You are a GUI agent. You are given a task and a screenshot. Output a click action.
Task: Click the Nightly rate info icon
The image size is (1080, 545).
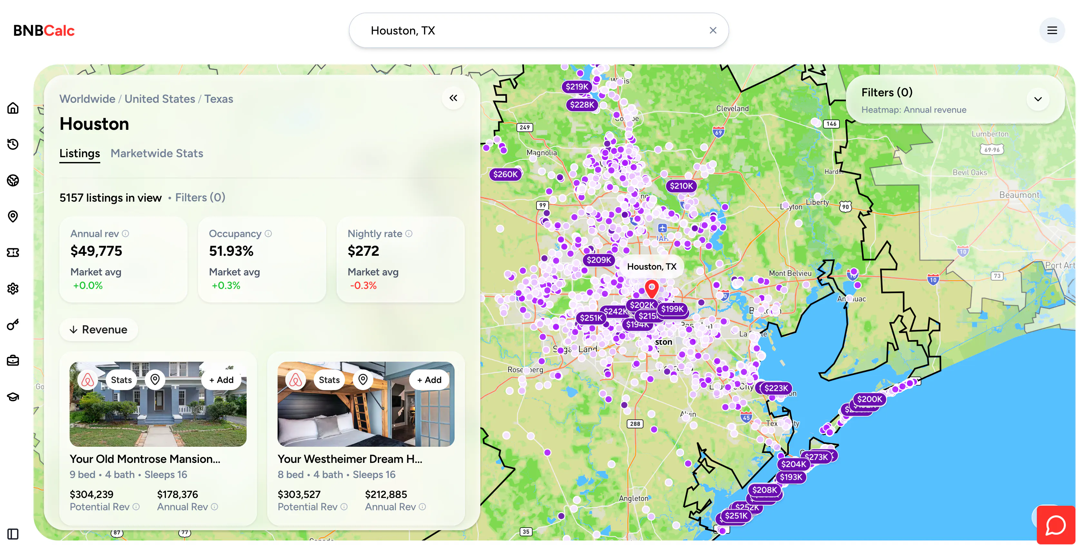pos(409,233)
